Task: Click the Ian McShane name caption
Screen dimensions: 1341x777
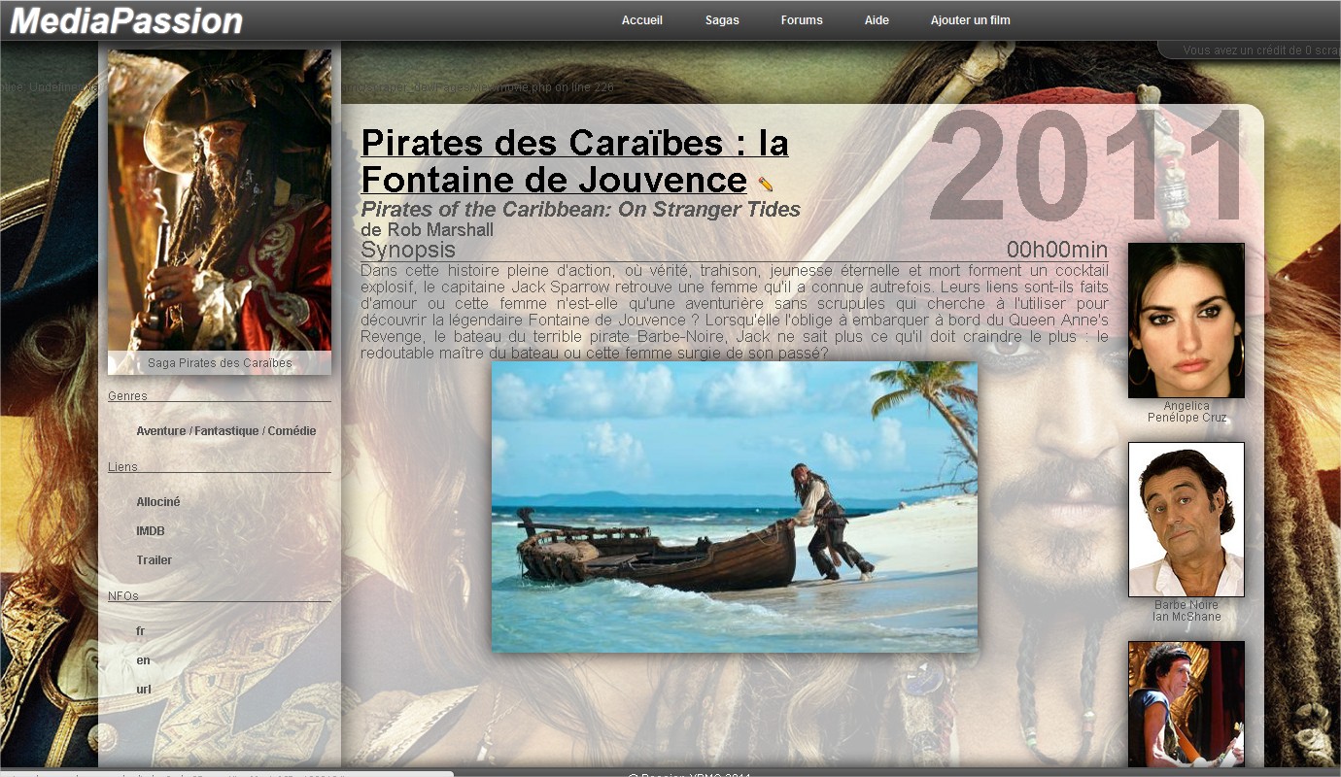Action: point(1187,617)
